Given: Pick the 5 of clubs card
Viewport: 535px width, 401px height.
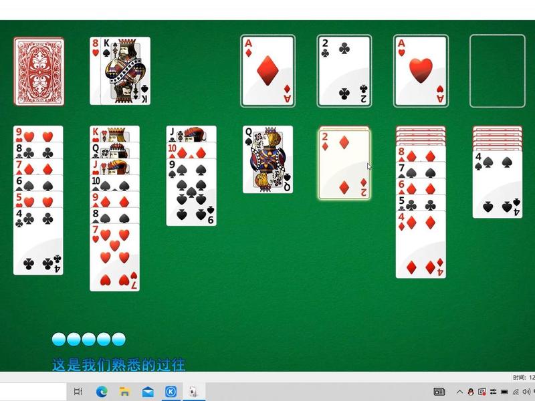Looking at the screenshot, I should pyautogui.click(x=421, y=203).
